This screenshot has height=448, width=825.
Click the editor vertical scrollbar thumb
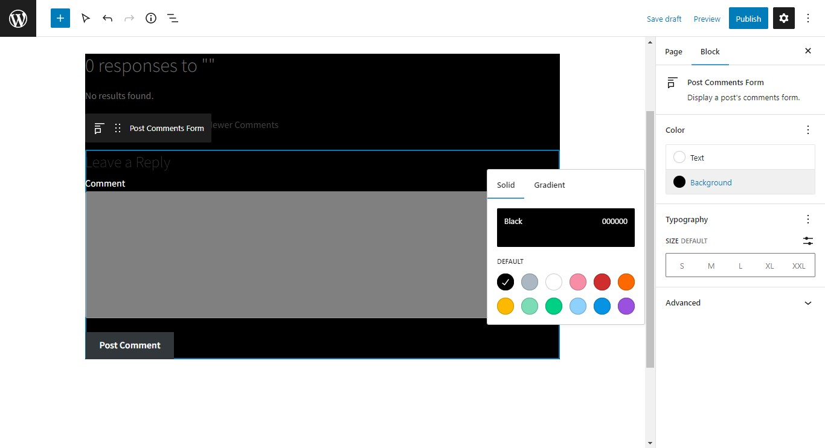pos(650,239)
